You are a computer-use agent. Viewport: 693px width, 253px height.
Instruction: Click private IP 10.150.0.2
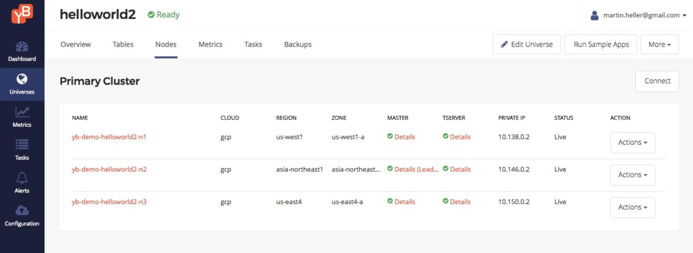coord(514,202)
